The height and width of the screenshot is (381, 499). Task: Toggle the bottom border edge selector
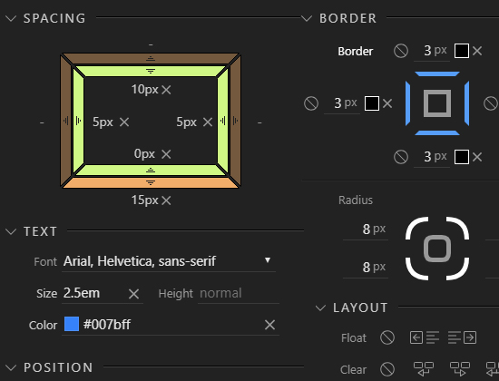437,132
